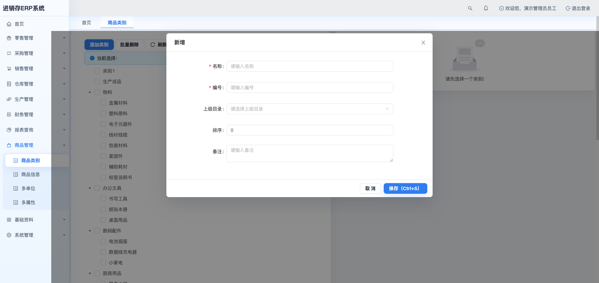Collapse the 物料 tree node arrow
This screenshot has height=283, width=599.
[90, 92]
